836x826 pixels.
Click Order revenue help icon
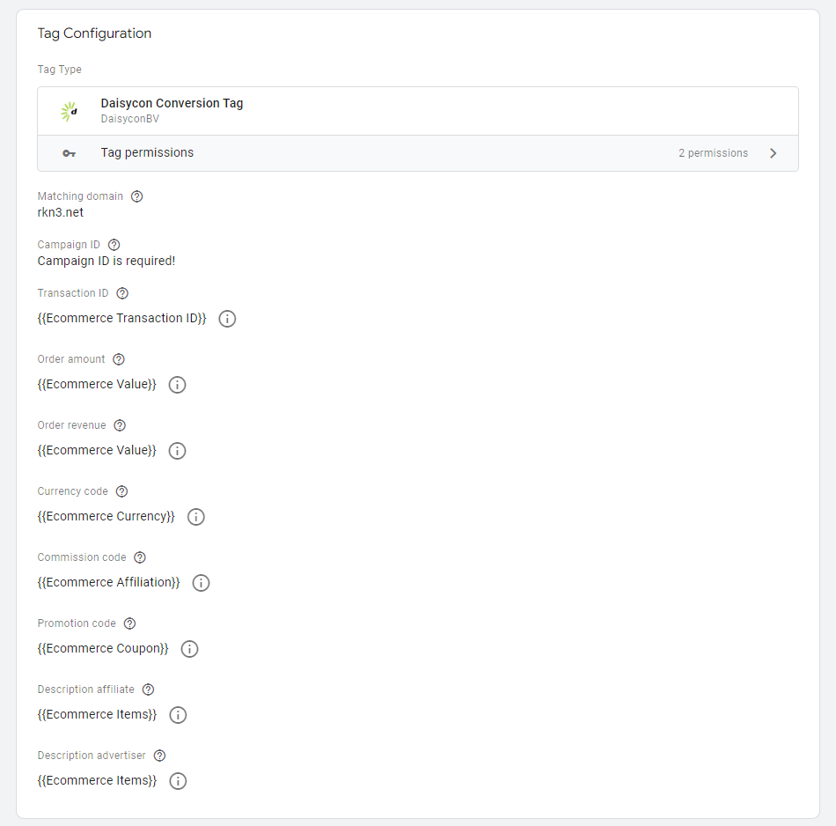pyautogui.click(x=120, y=425)
